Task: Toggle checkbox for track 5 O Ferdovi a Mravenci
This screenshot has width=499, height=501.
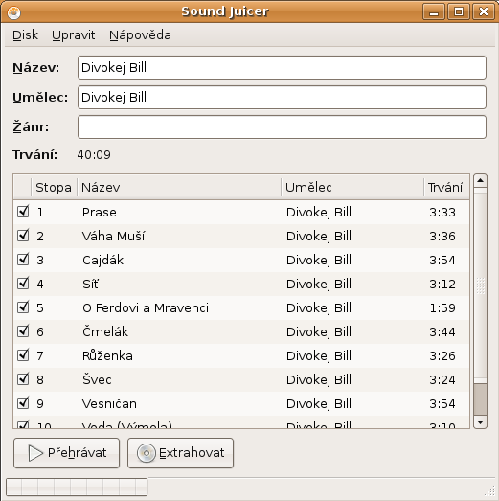Action: click(x=23, y=307)
